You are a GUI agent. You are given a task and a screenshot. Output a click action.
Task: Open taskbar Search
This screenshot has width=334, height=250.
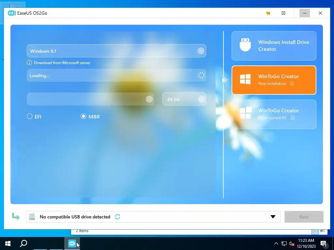[23, 243]
